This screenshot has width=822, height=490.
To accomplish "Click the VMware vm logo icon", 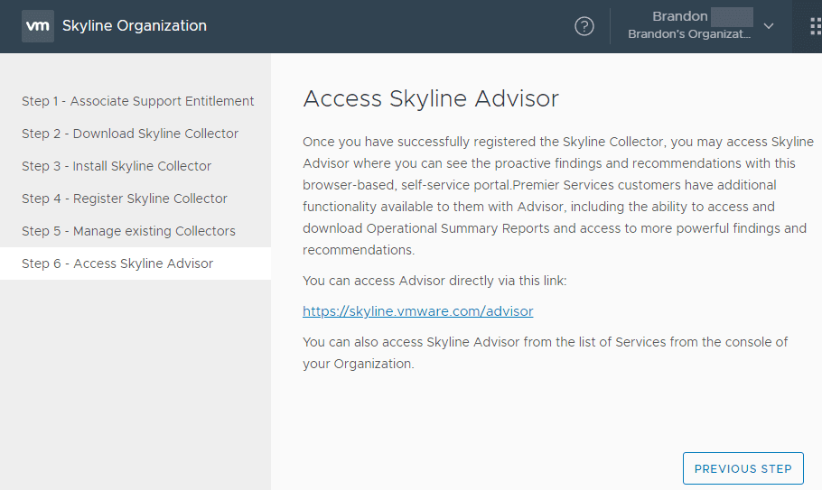I will tap(38, 25).
